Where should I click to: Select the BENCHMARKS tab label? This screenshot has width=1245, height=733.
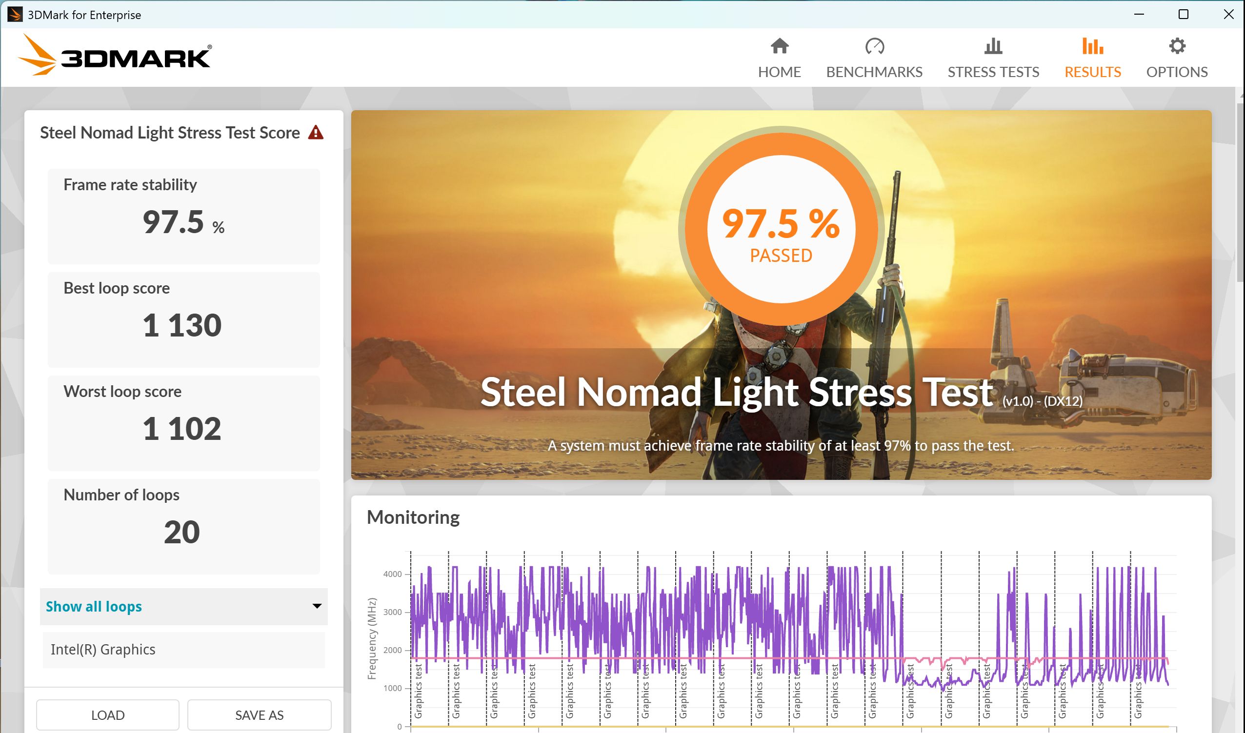pos(874,72)
